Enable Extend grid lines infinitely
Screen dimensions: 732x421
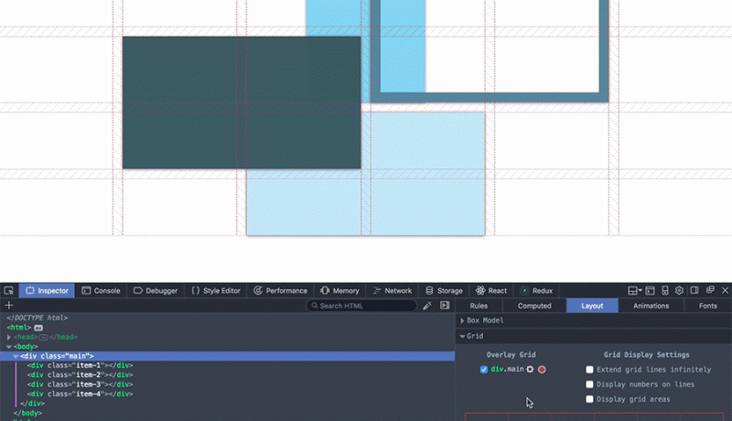[589, 369]
